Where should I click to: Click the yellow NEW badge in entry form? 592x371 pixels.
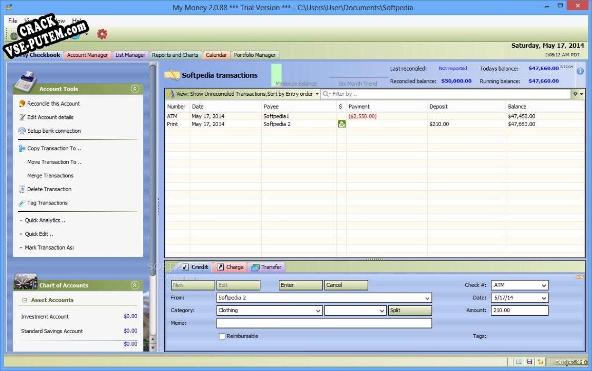580,277
